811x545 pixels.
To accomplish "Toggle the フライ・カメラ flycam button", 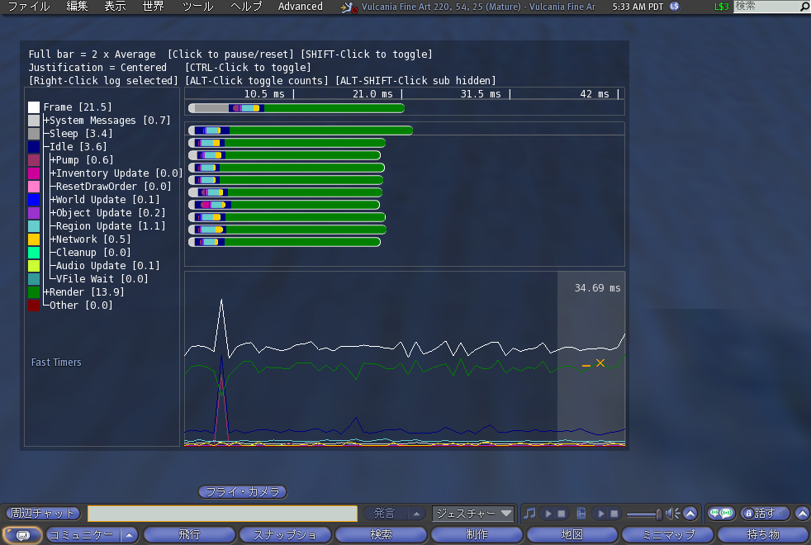I will click(242, 492).
